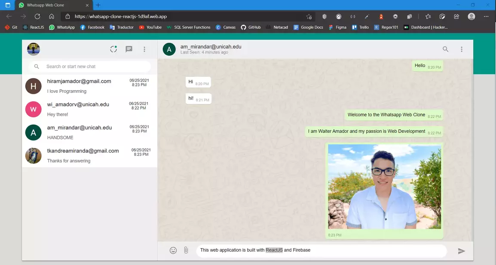496x265 pixels.
Task: Click the paperclip attach file icon
Action: (186, 250)
